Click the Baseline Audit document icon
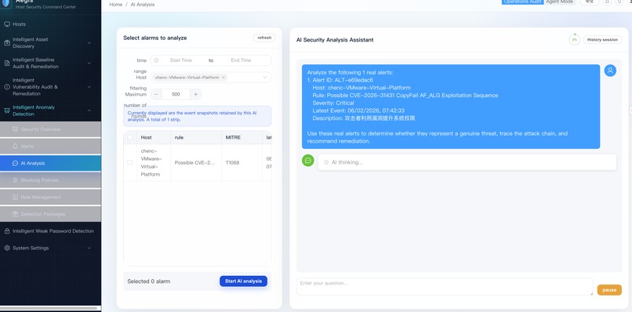This screenshot has height=312, width=632. (x=7, y=63)
